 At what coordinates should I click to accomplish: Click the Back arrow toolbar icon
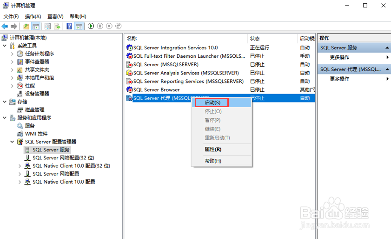[x=5, y=26]
